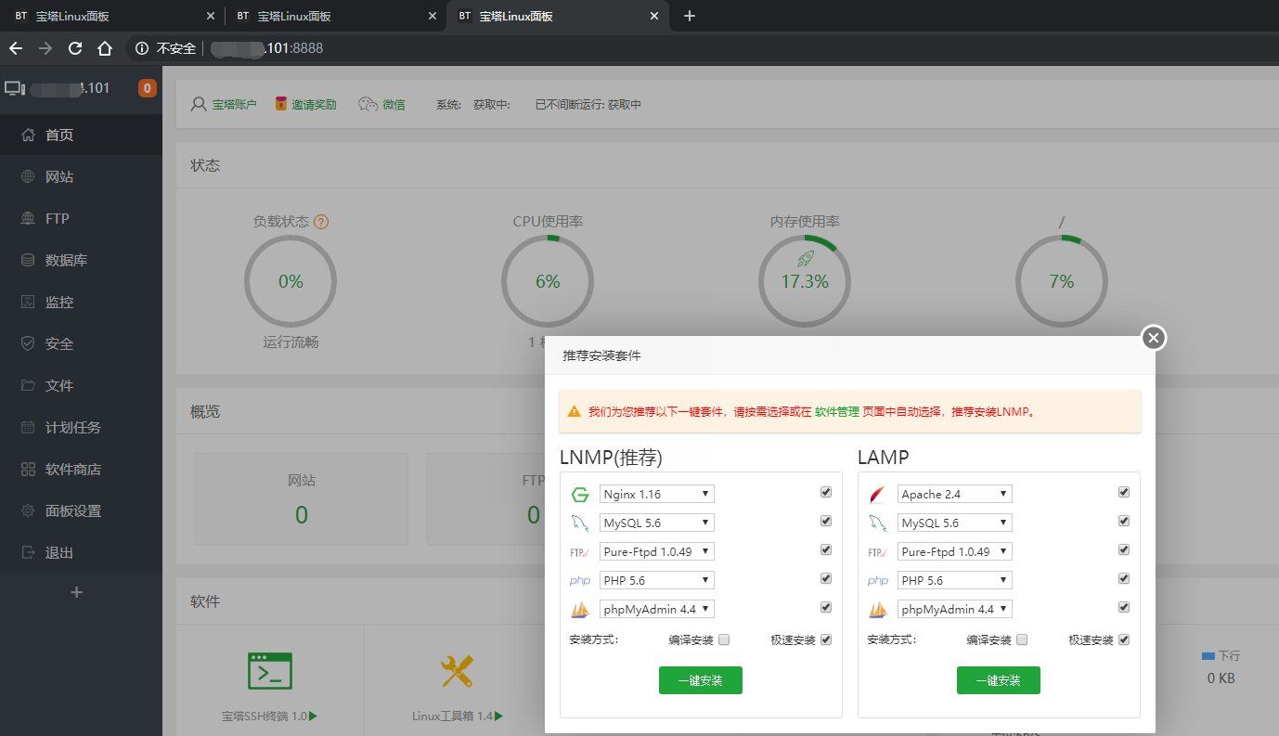Screen dimensions: 1279x736
Task: Click the 负载状态 0% gauge
Action: coord(291,281)
